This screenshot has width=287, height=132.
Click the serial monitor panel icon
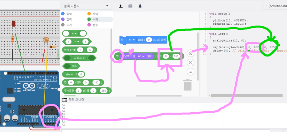pos(65,100)
